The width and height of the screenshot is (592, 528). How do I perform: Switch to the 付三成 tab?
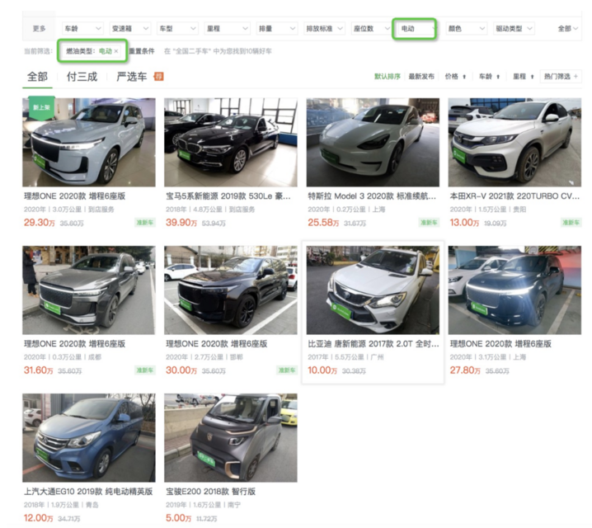82,77
